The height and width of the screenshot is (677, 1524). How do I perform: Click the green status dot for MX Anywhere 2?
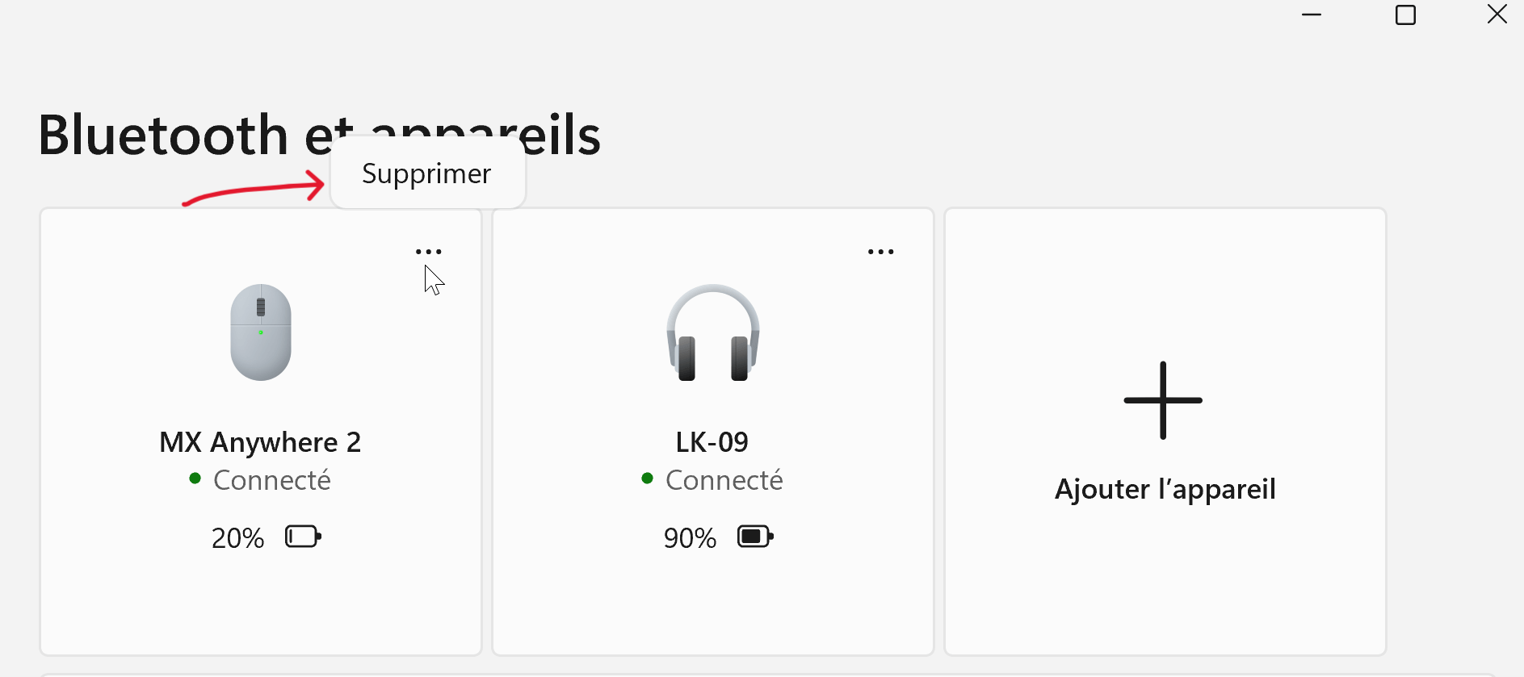pyautogui.click(x=195, y=478)
